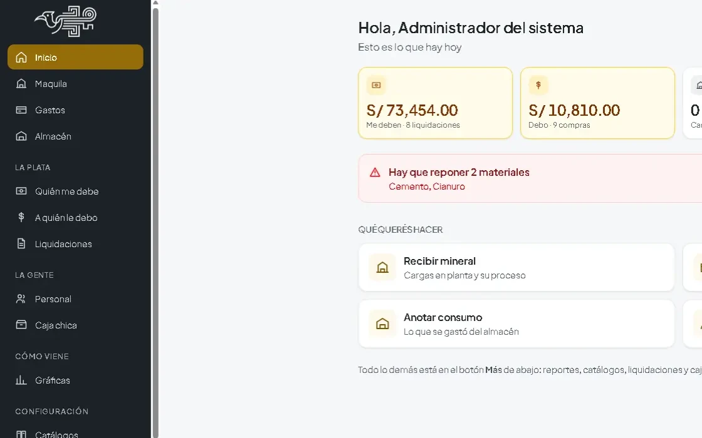Go to the Inicio menu item
Image resolution: width=702 pixels, height=438 pixels.
(x=75, y=57)
